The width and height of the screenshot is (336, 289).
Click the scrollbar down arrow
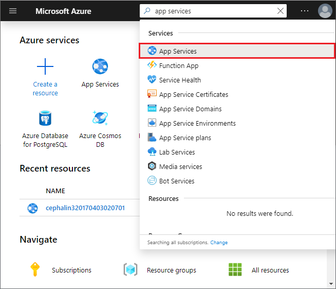pos(331,283)
